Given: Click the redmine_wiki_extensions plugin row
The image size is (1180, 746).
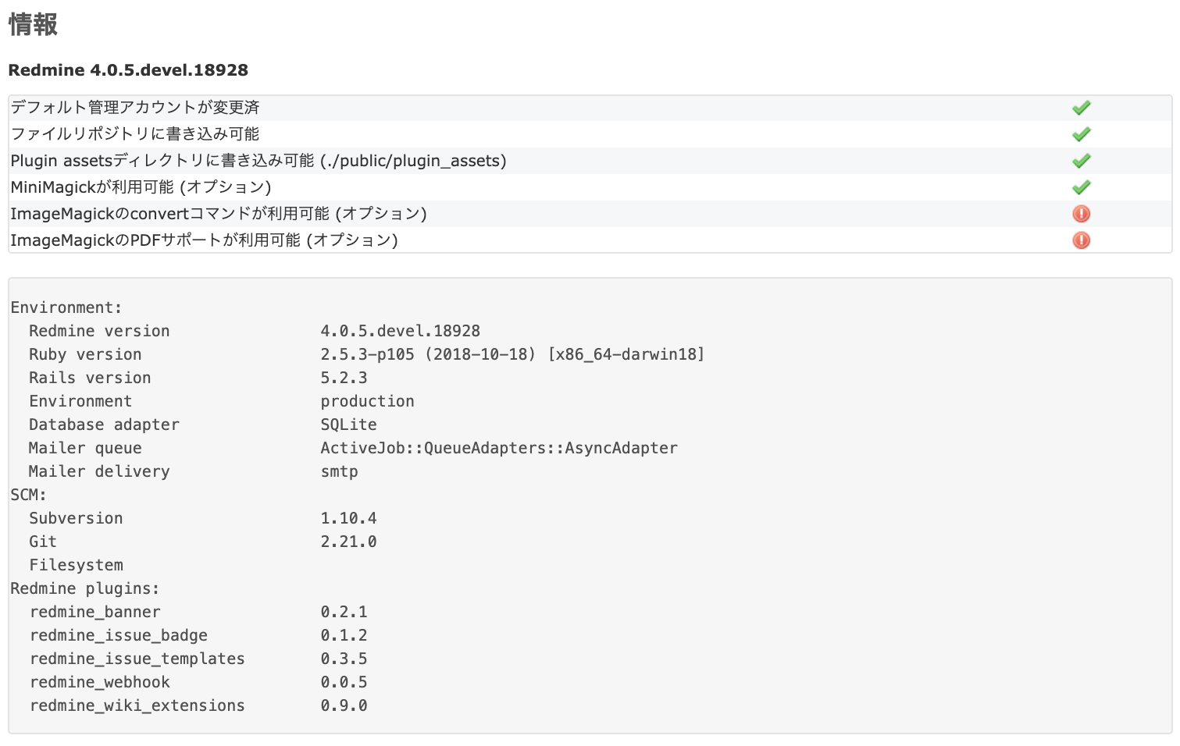Looking at the screenshot, I should pyautogui.click(x=137, y=705).
